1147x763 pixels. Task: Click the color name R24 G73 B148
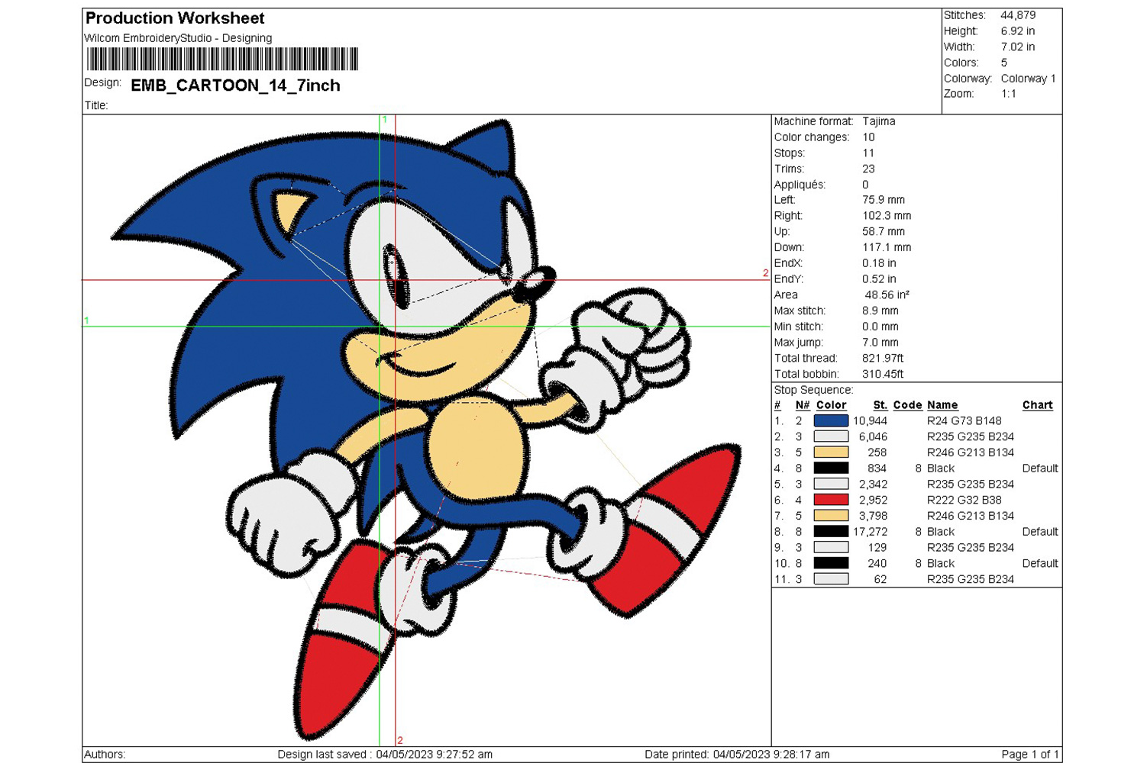point(964,420)
